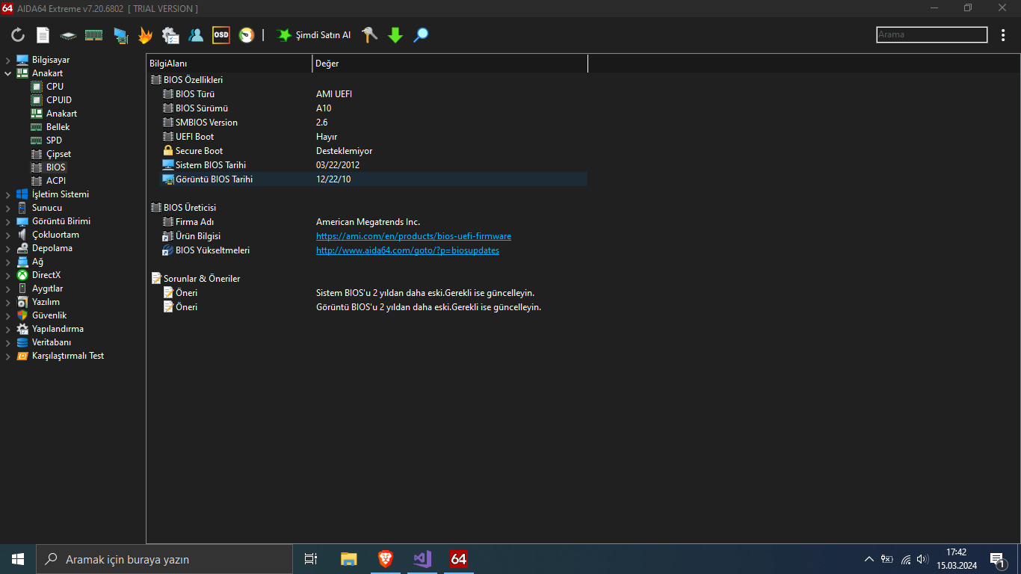The width and height of the screenshot is (1021, 574).
Task: Click the gear with checklist toolbar icon
Action: [170, 35]
